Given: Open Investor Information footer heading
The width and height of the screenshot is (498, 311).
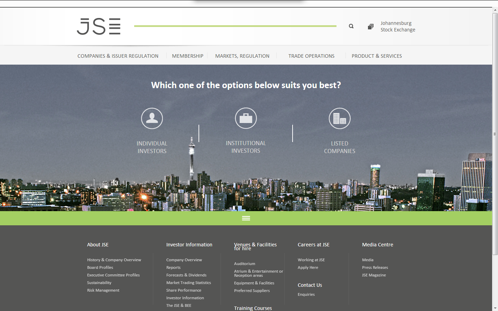Looking at the screenshot, I should tap(189, 245).
